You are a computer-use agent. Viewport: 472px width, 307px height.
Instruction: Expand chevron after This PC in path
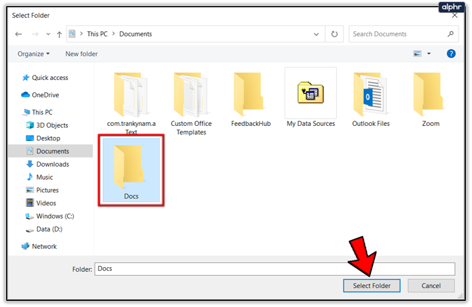point(113,34)
